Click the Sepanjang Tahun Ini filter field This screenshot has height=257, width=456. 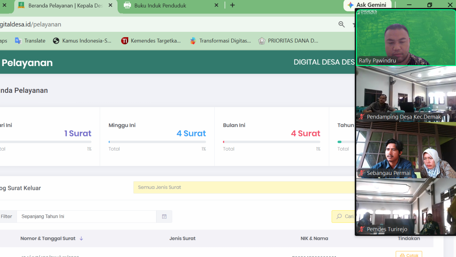tap(87, 216)
